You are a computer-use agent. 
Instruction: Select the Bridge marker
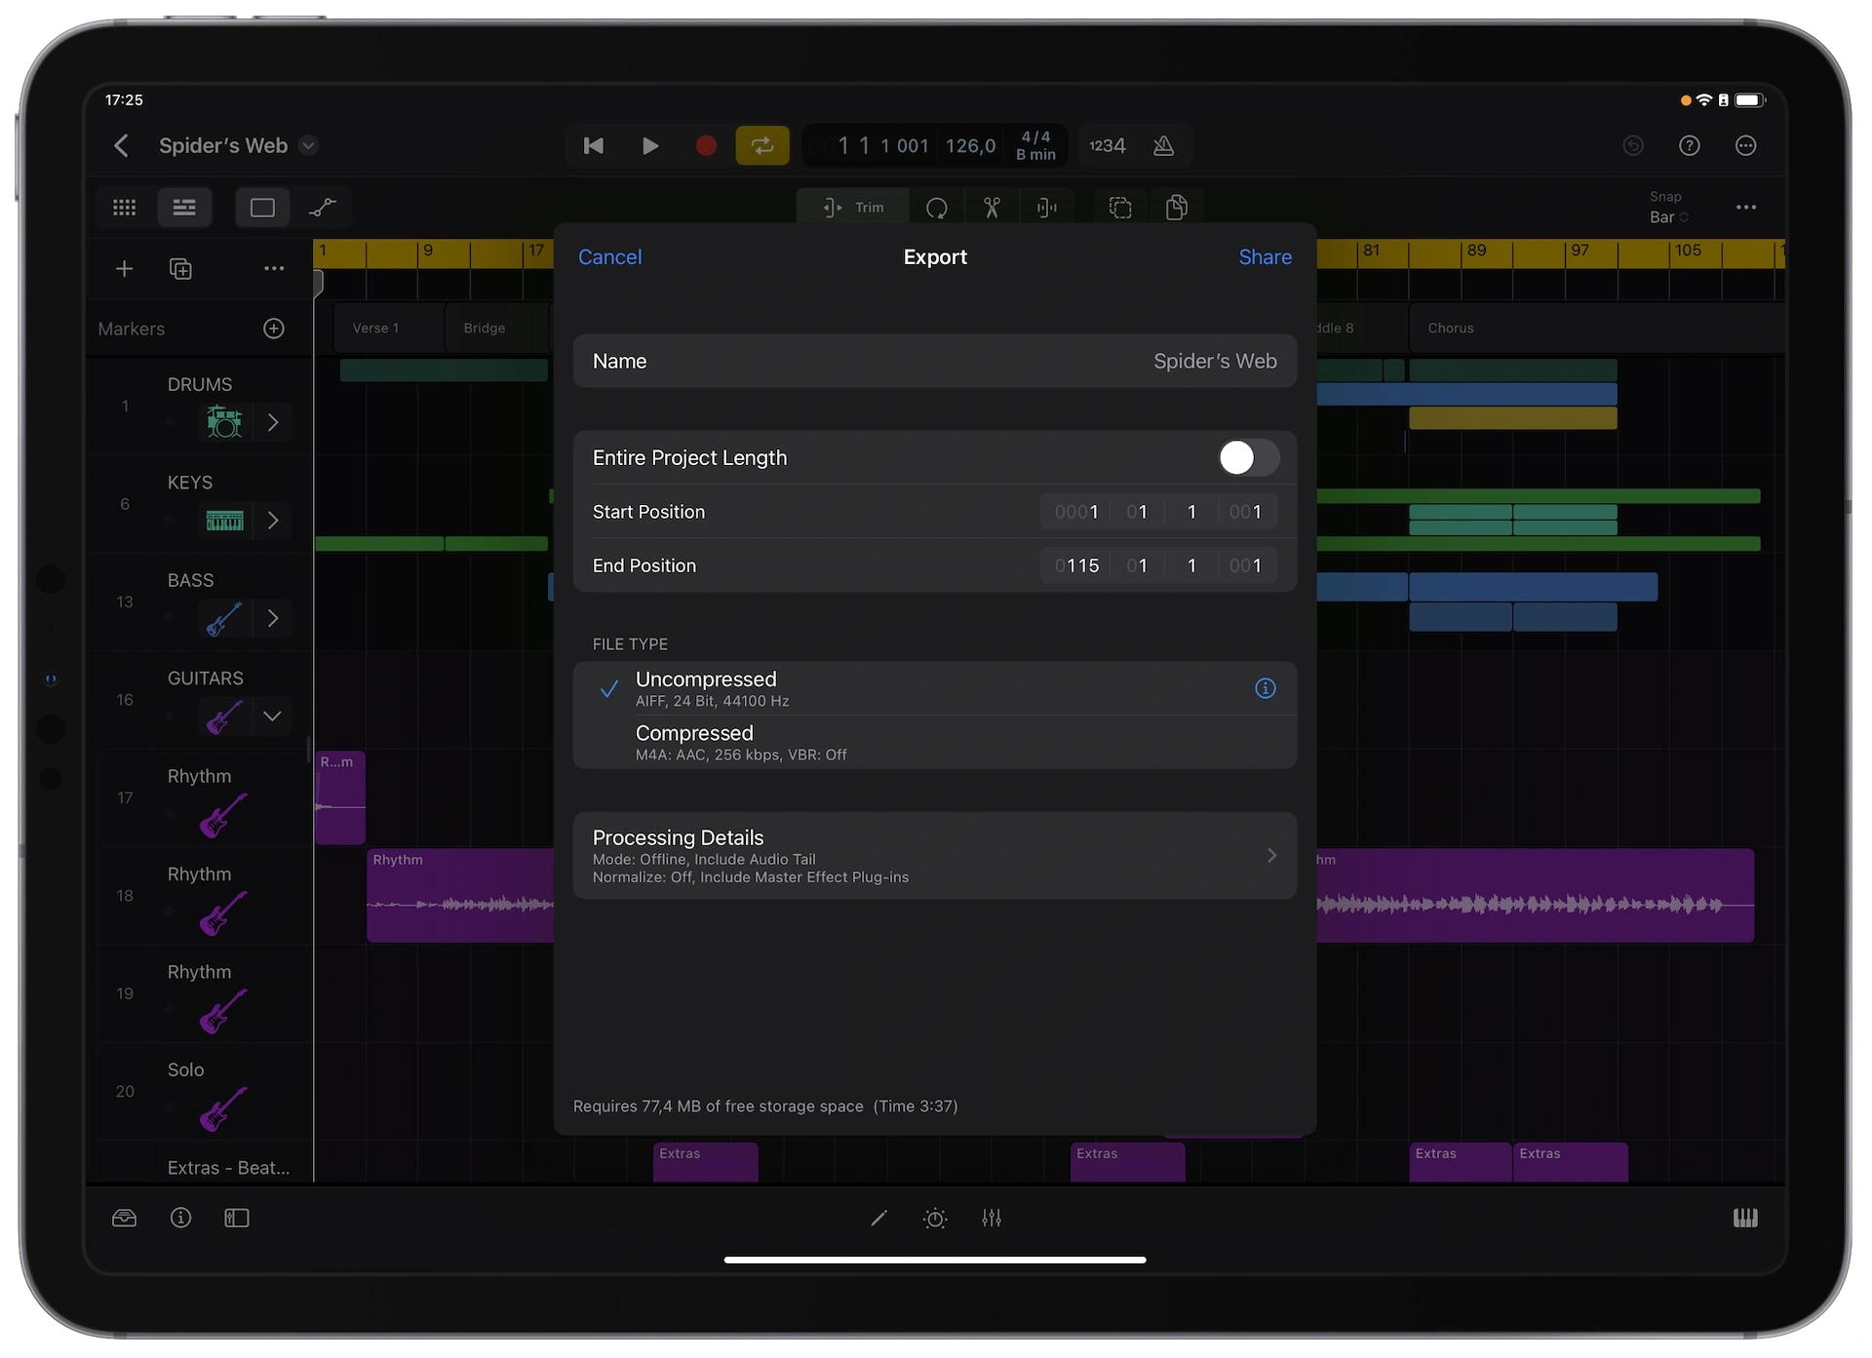click(x=496, y=329)
